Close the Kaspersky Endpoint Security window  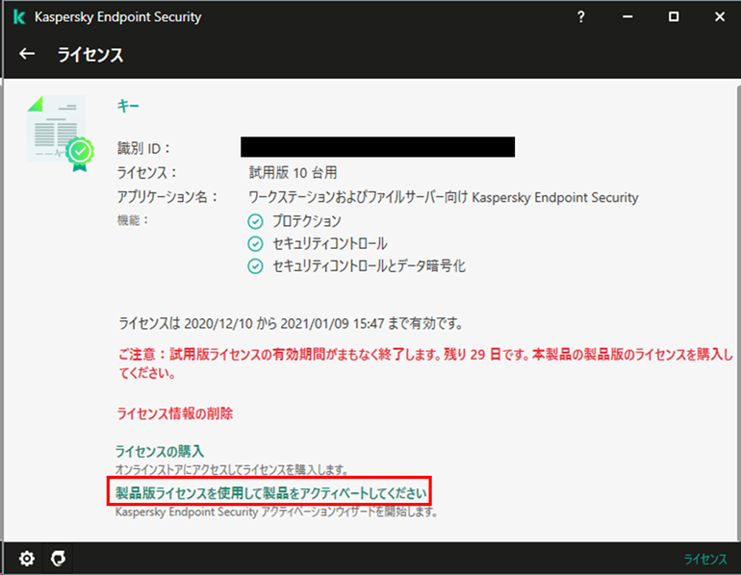coord(720,17)
